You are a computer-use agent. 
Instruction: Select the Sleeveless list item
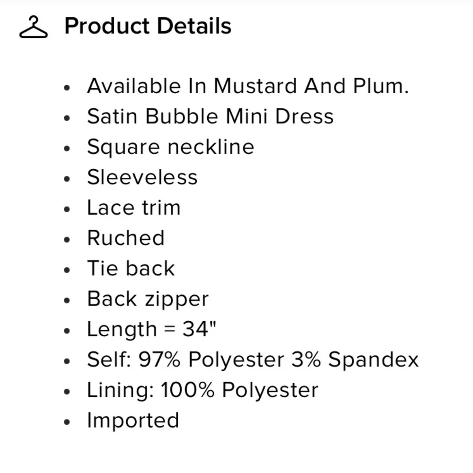pos(142,177)
